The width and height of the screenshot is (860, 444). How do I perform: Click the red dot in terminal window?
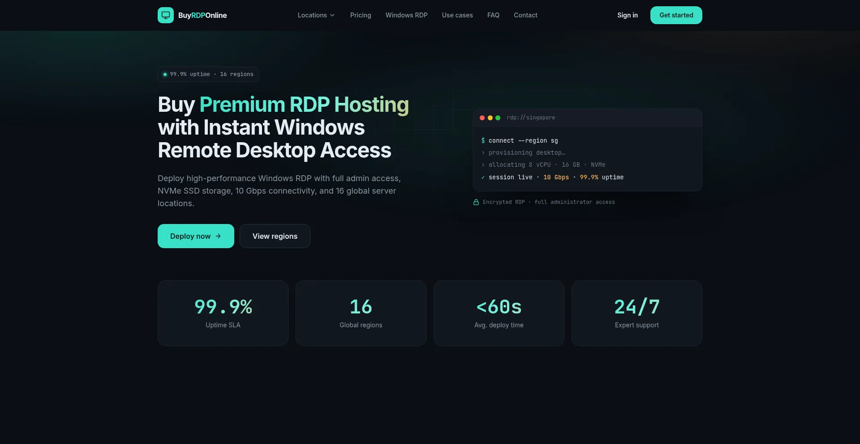[x=482, y=118]
